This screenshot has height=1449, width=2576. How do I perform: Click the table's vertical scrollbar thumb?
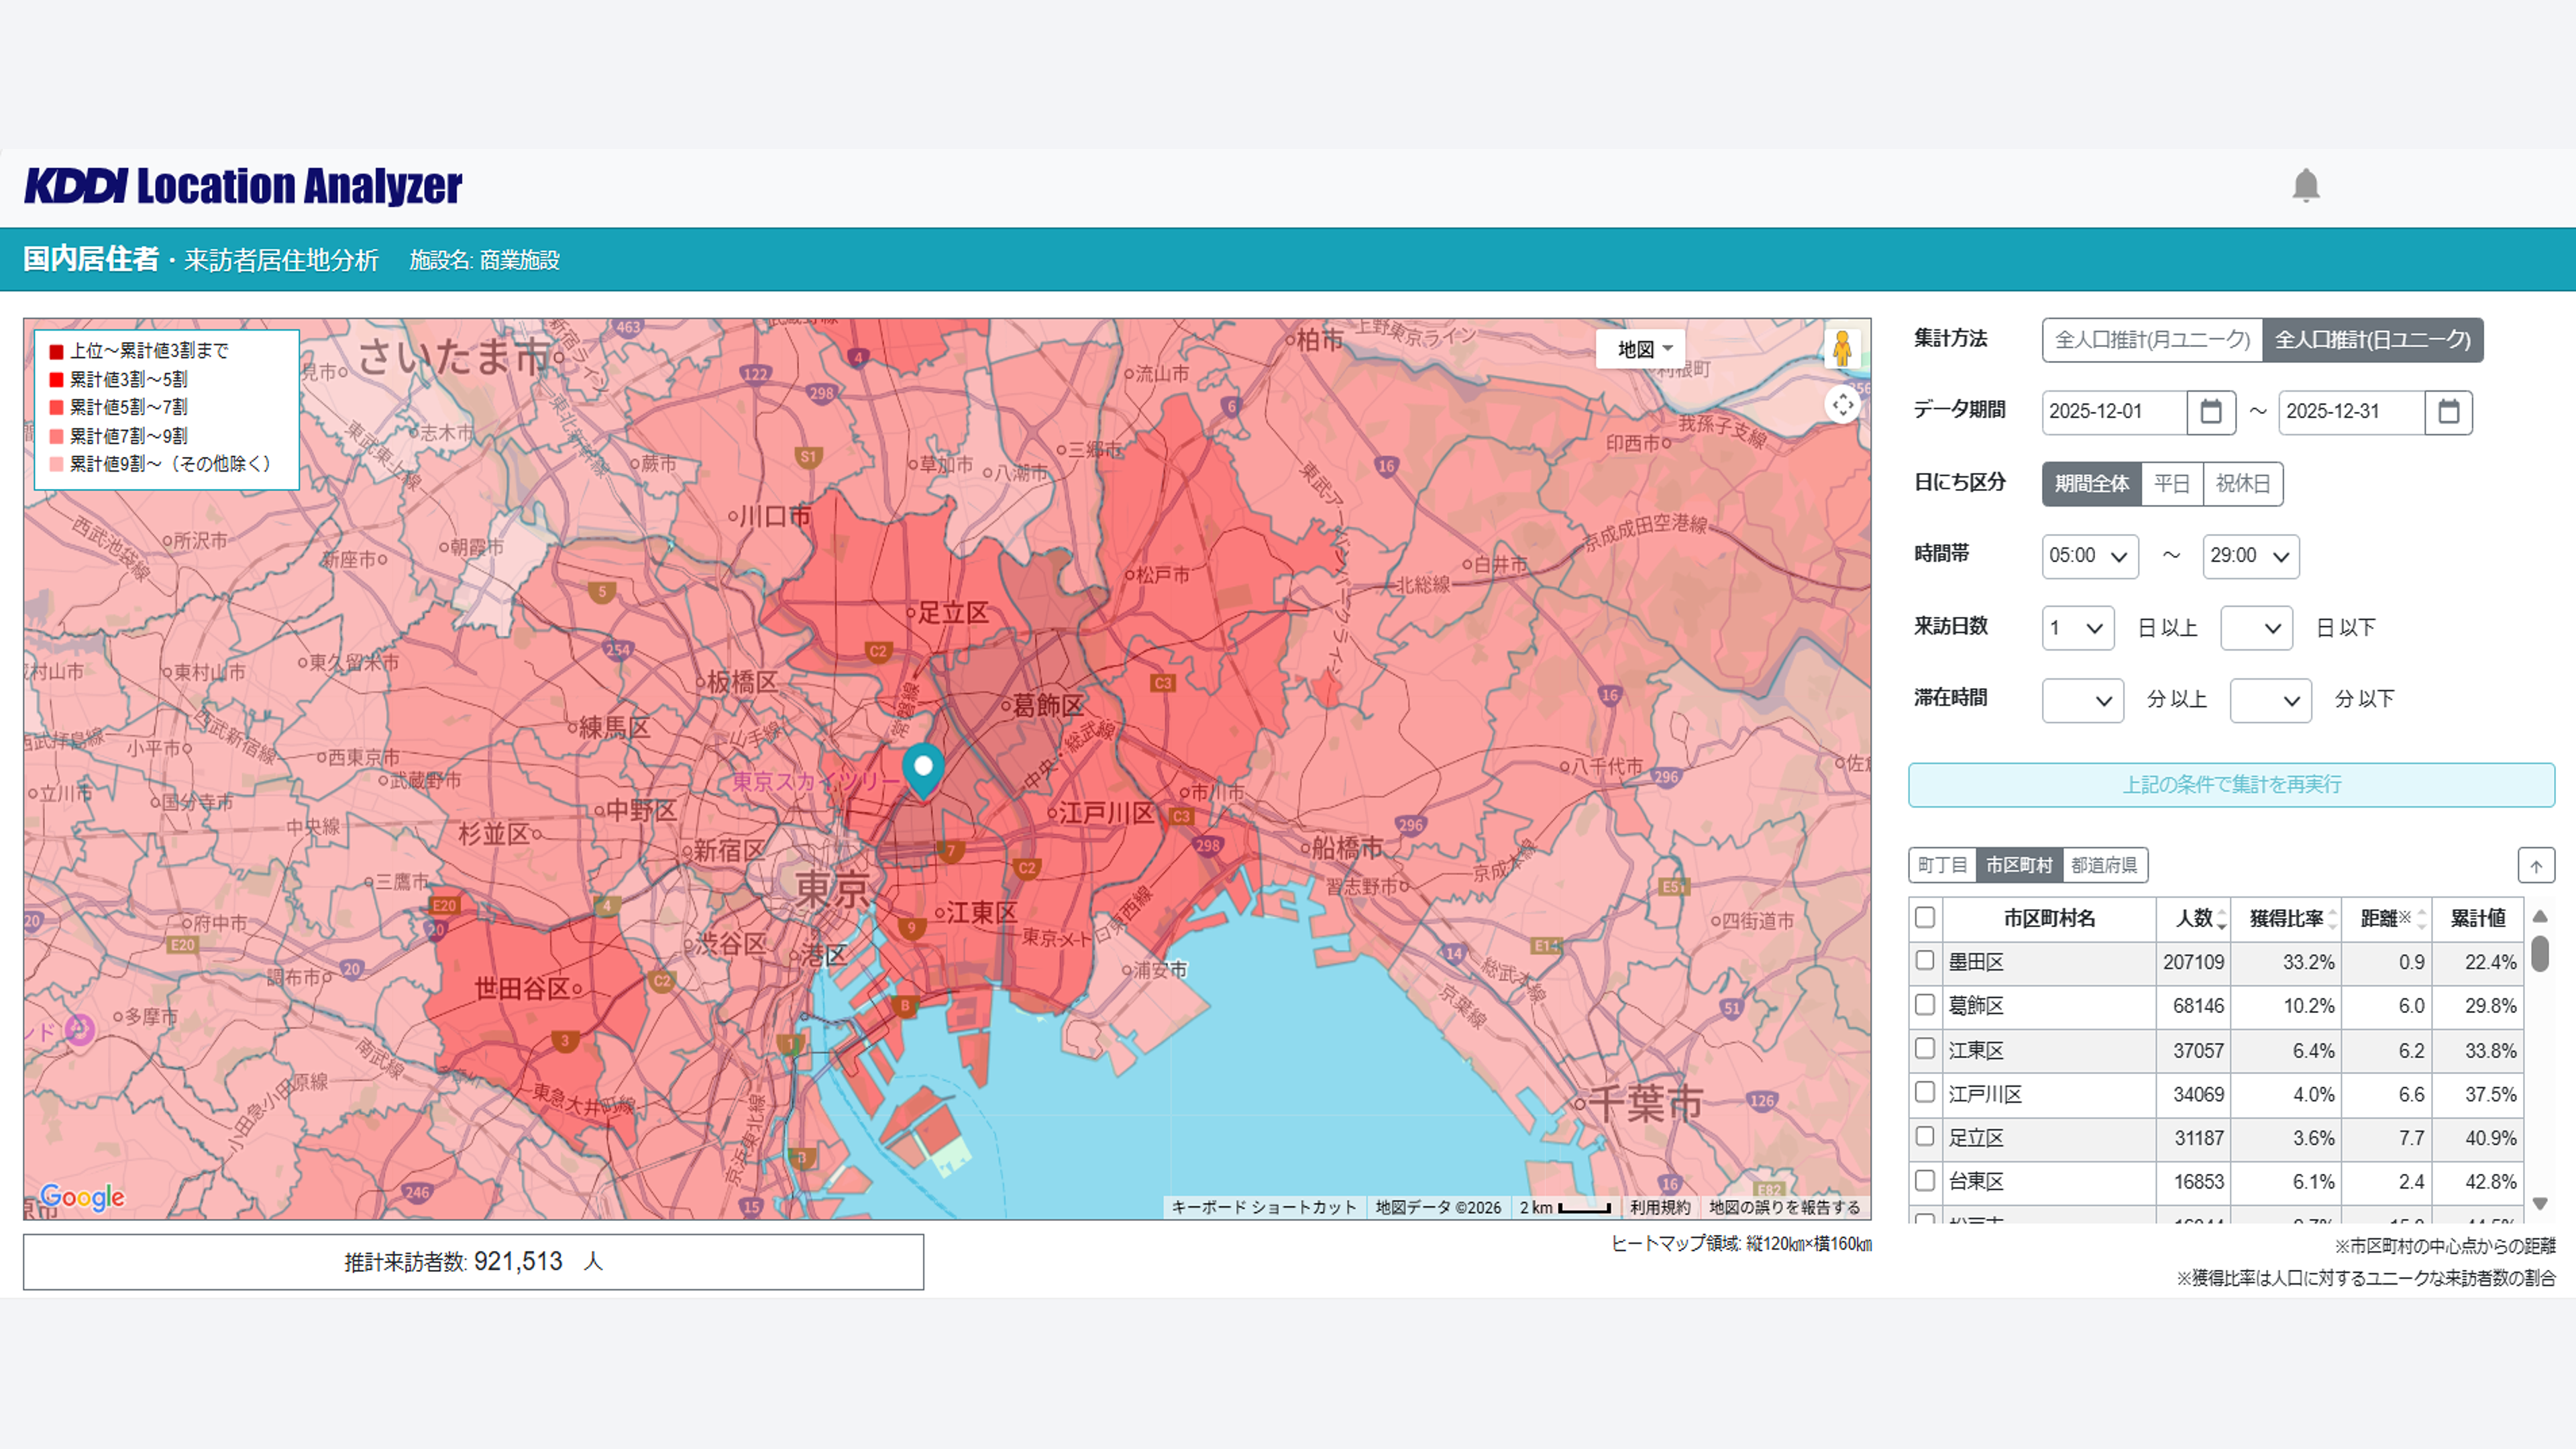tap(2539, 953)
